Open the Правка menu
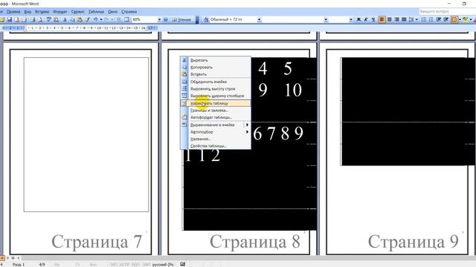 13,12
